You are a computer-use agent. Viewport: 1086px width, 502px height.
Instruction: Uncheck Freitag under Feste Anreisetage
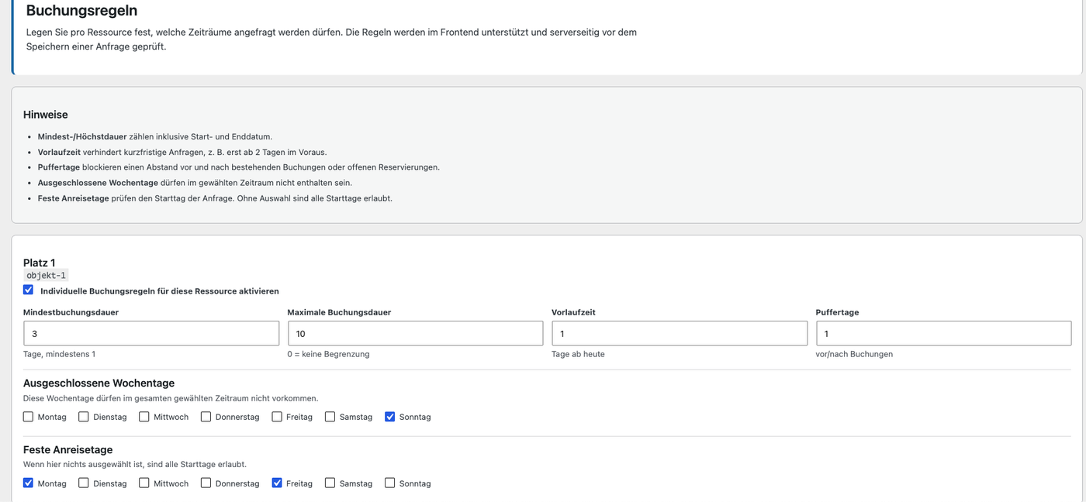coord(277,483)
